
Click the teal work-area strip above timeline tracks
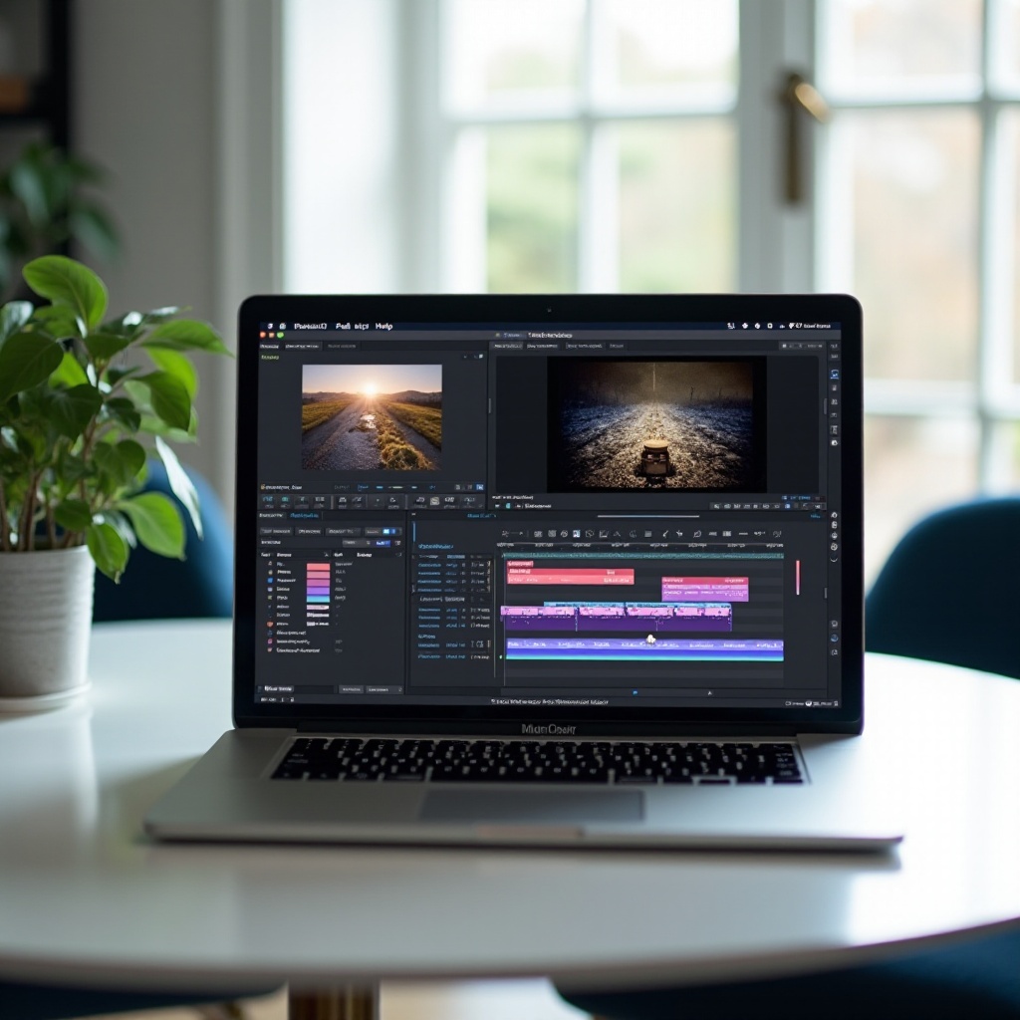coord(642,556)
